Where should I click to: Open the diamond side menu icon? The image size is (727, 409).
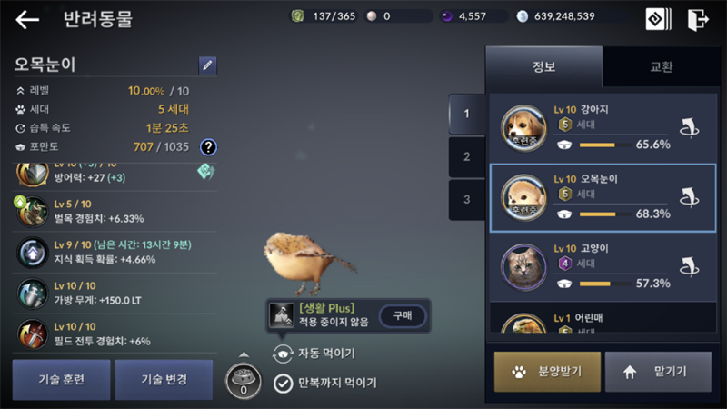(x=658, y=19)
